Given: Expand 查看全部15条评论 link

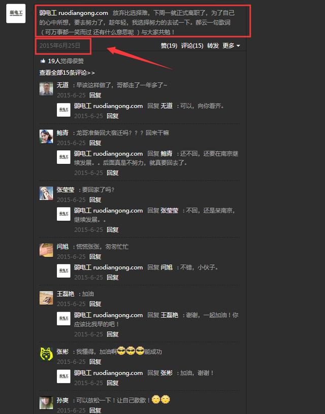Looking at the screenshot, I should coord(67,73).
